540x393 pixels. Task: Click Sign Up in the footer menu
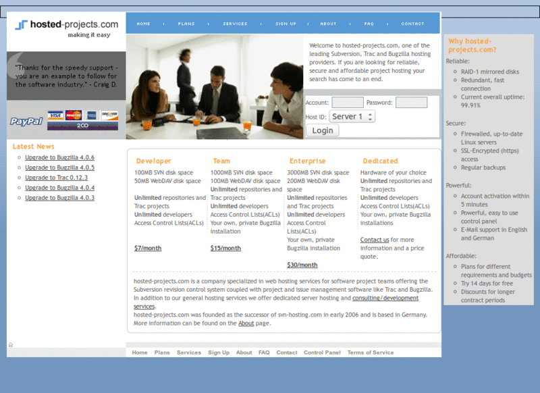click(x=219, y=352)
